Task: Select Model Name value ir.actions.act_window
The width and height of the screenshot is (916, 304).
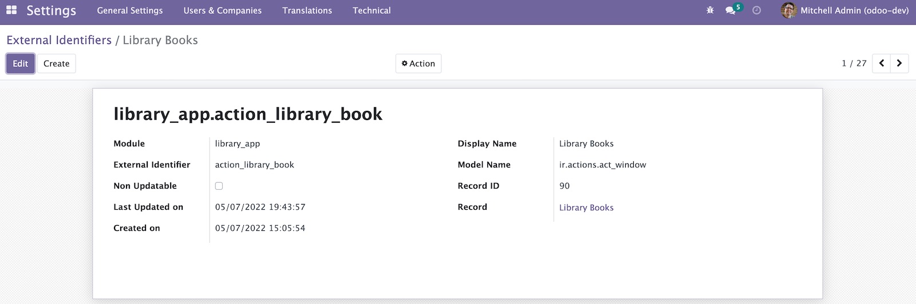Action: coord(603,165)
